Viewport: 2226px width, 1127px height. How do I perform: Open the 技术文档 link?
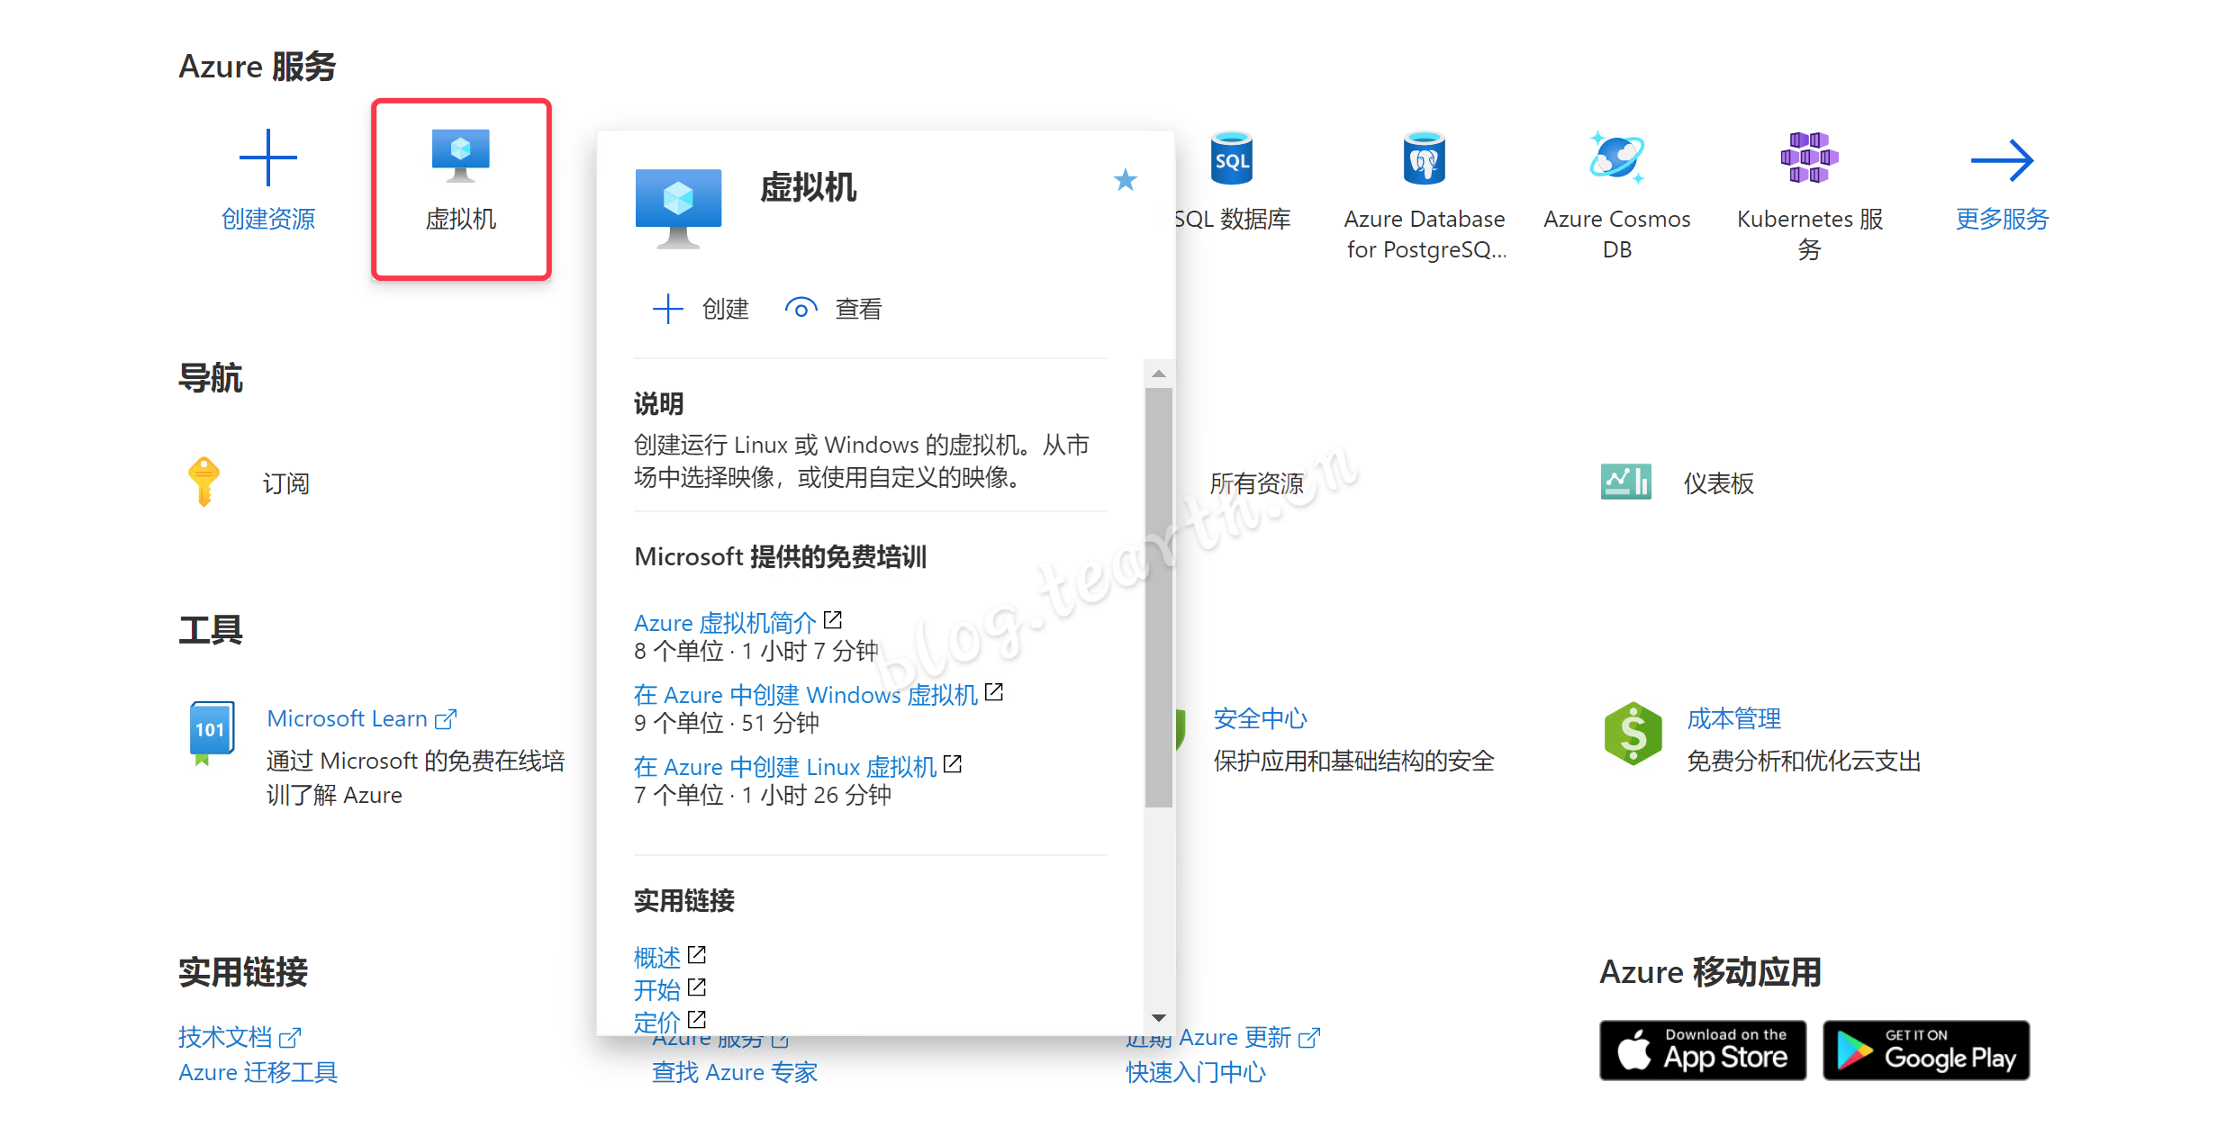(x=225, y=1037)
